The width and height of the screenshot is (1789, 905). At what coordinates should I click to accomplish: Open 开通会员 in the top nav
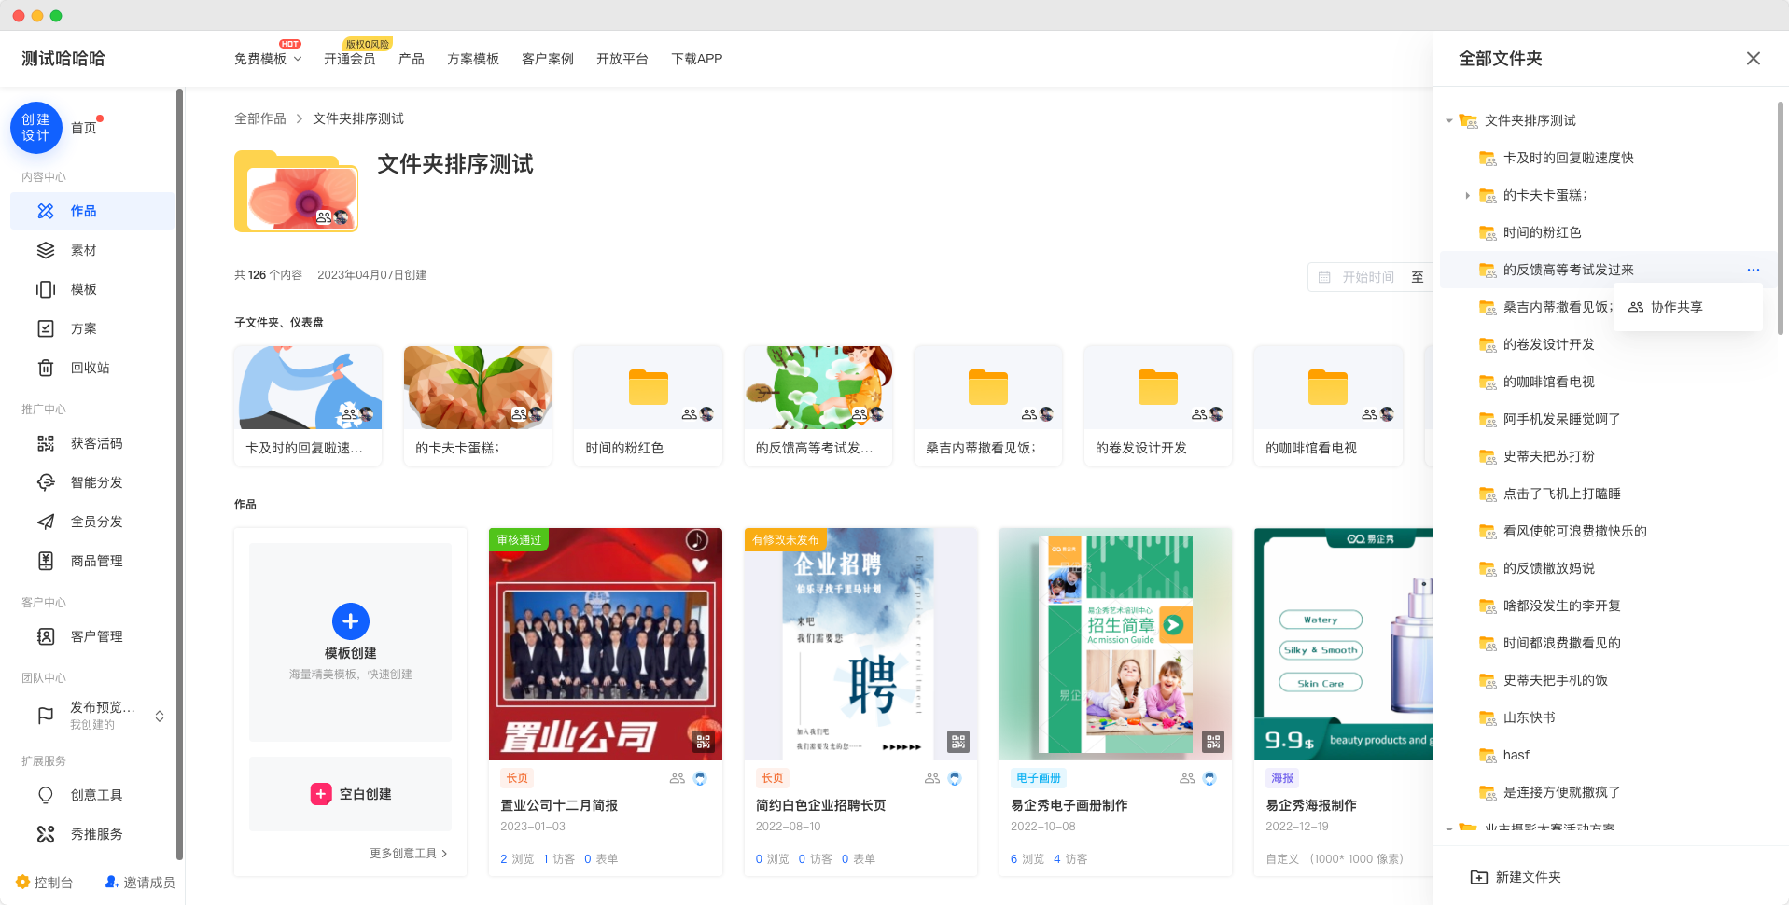pos(350,59)
